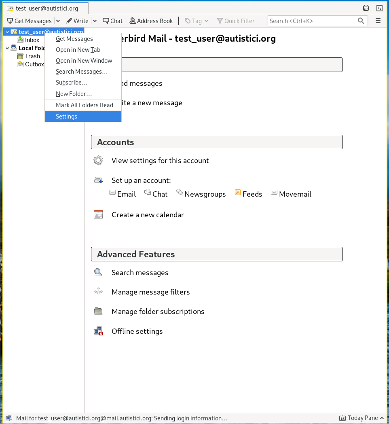Screen dimensions: 389x424
Task: Click the Chat toolbar button
Action: coord(112,21)
